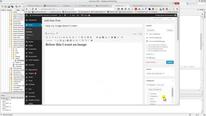
Task: Toggle the Enable SSL checkbox
Action: [x=154, y=54]
